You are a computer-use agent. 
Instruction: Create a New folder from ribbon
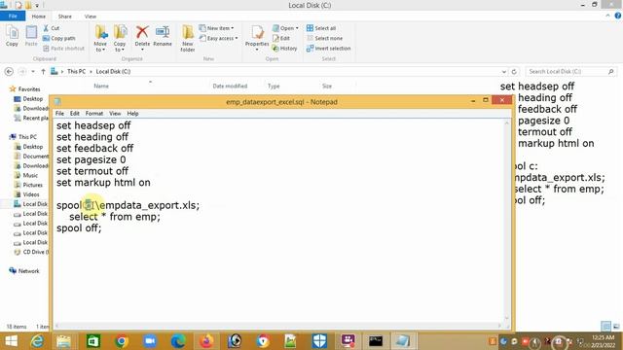[188, 38]
